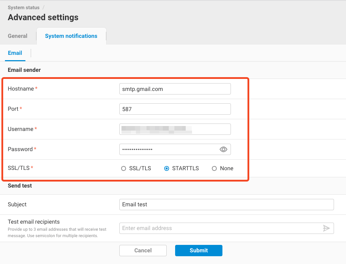
Task: Select the None encryption radio button
Action: coord(214,168)
